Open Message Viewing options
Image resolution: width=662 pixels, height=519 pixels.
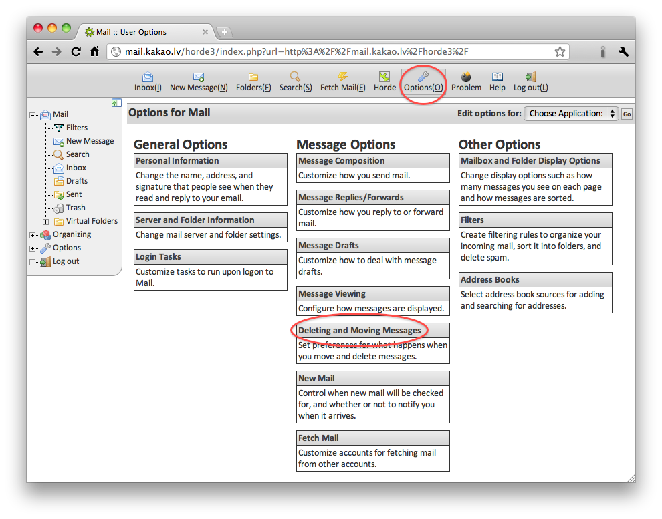tap(332, 293)
